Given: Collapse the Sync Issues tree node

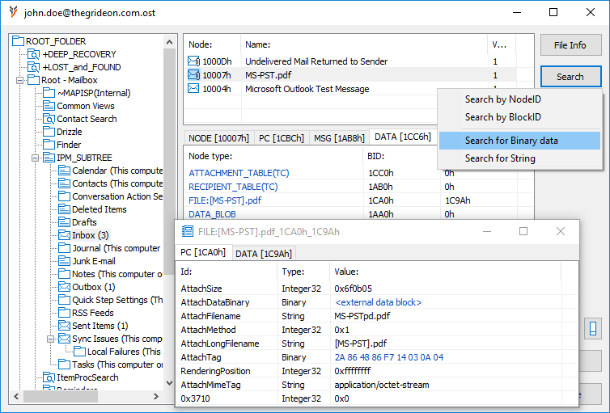Looking at the screenshot, I should click(x=49, y=339).
